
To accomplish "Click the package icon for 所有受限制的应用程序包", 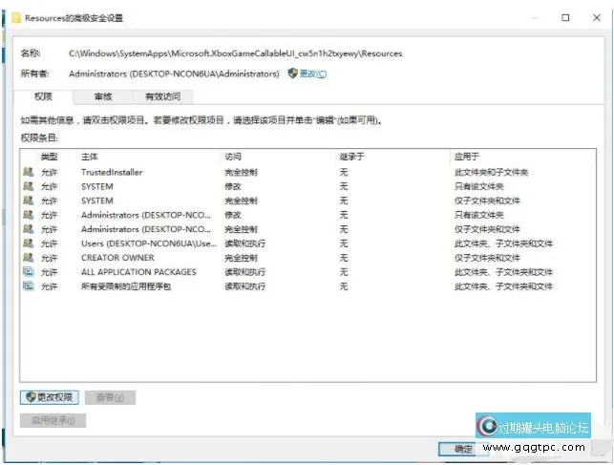I will [x=29, y=286].
